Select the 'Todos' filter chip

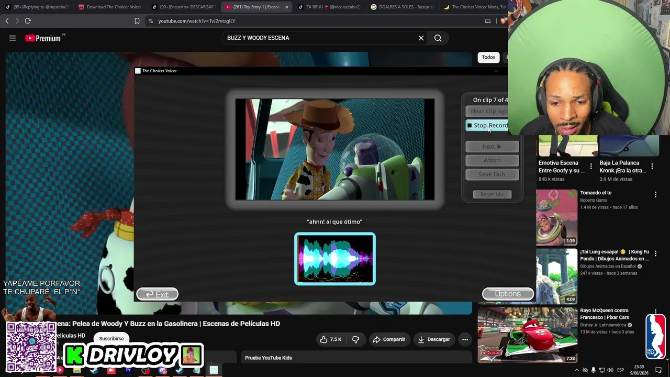488,57
